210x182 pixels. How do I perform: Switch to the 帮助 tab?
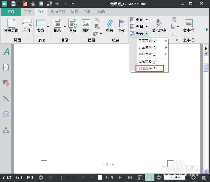(101, 12)
